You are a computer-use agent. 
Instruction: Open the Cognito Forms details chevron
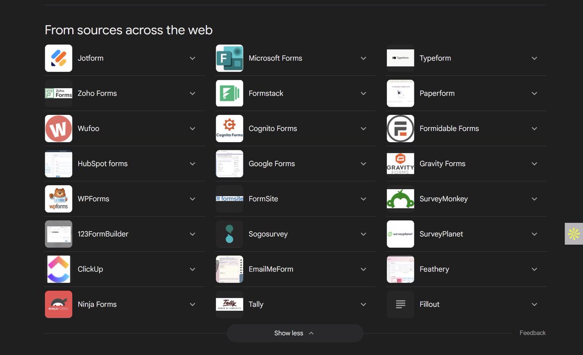(363, 129)
